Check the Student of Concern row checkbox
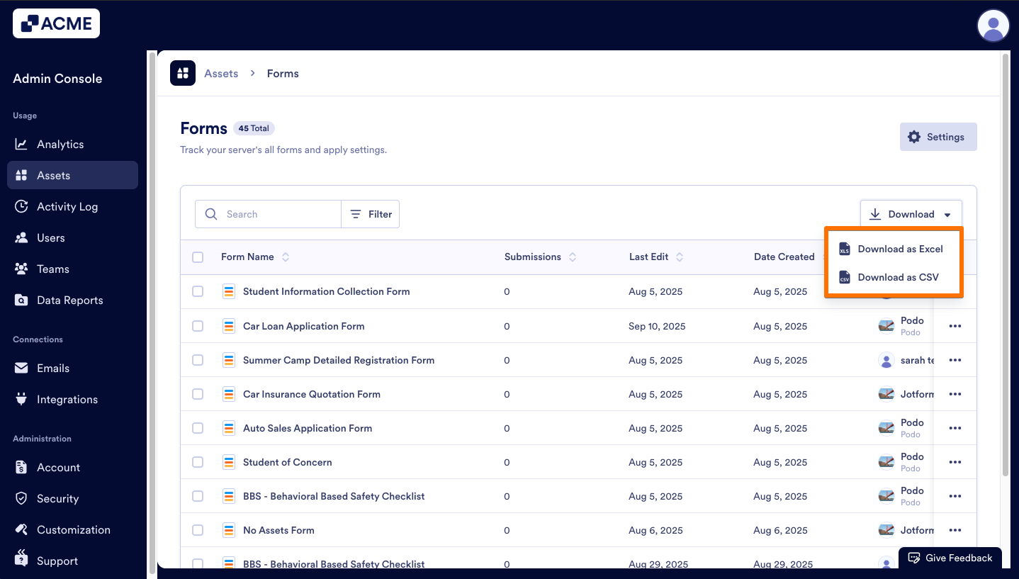Screen dimensions: 1019x579 (198, 461)
